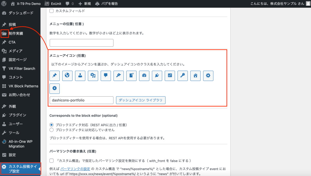Select the dashboard gauge menu icon
Image resolution: width=311 pixels, height=176 pixels.
[144, 76]
